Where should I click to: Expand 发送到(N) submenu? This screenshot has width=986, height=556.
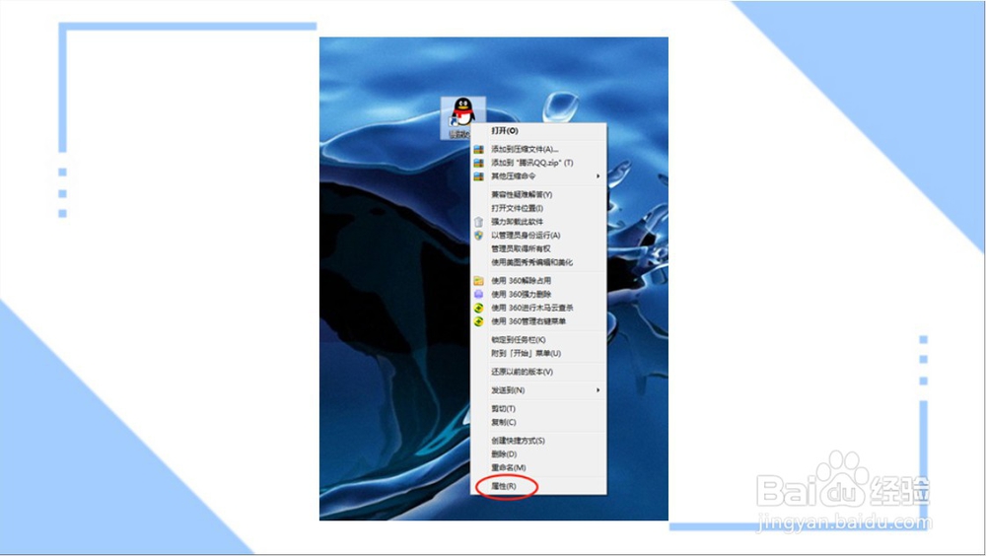539,390
